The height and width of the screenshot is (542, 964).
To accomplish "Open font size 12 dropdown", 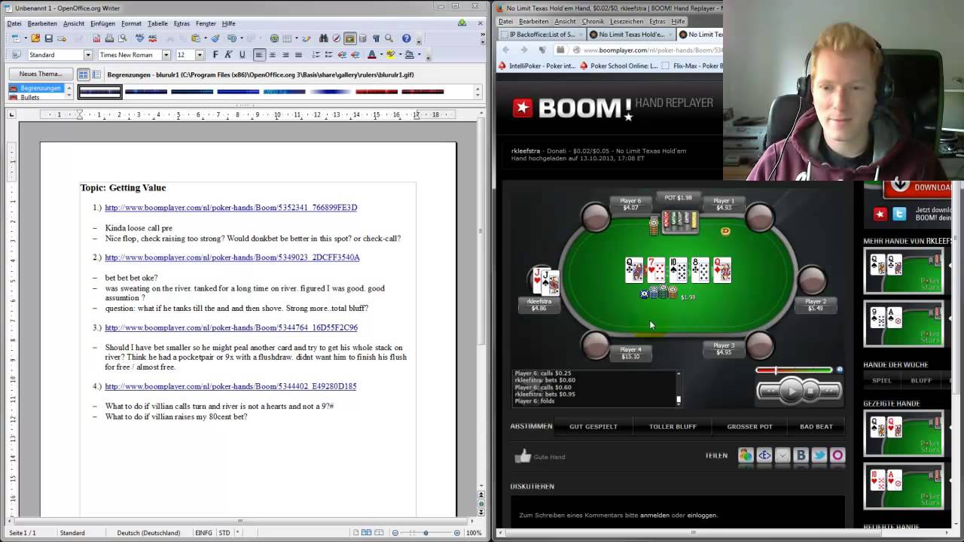I will pyautogui.click(x=200, y=55).
